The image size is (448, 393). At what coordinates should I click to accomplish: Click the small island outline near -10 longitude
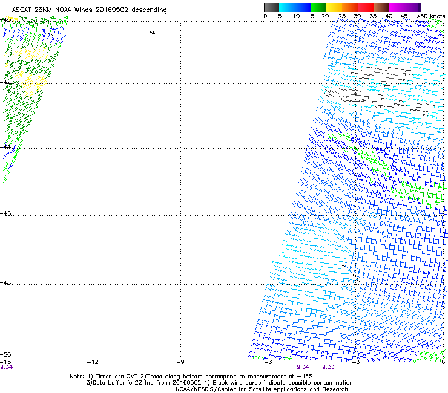153,33
